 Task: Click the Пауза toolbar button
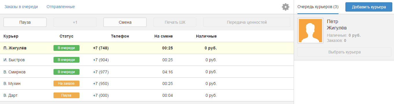point(25,22)
